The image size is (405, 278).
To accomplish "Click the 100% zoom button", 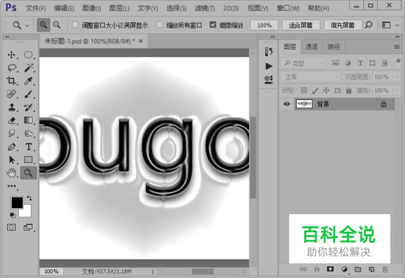I will pyautogui.click(x=264, y=25).
